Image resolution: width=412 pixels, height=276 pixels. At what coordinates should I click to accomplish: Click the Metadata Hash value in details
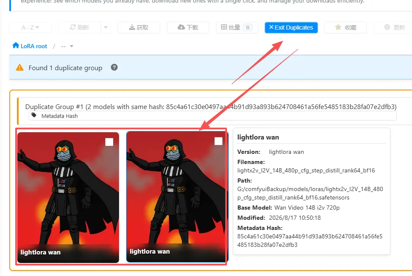point(310,240)
